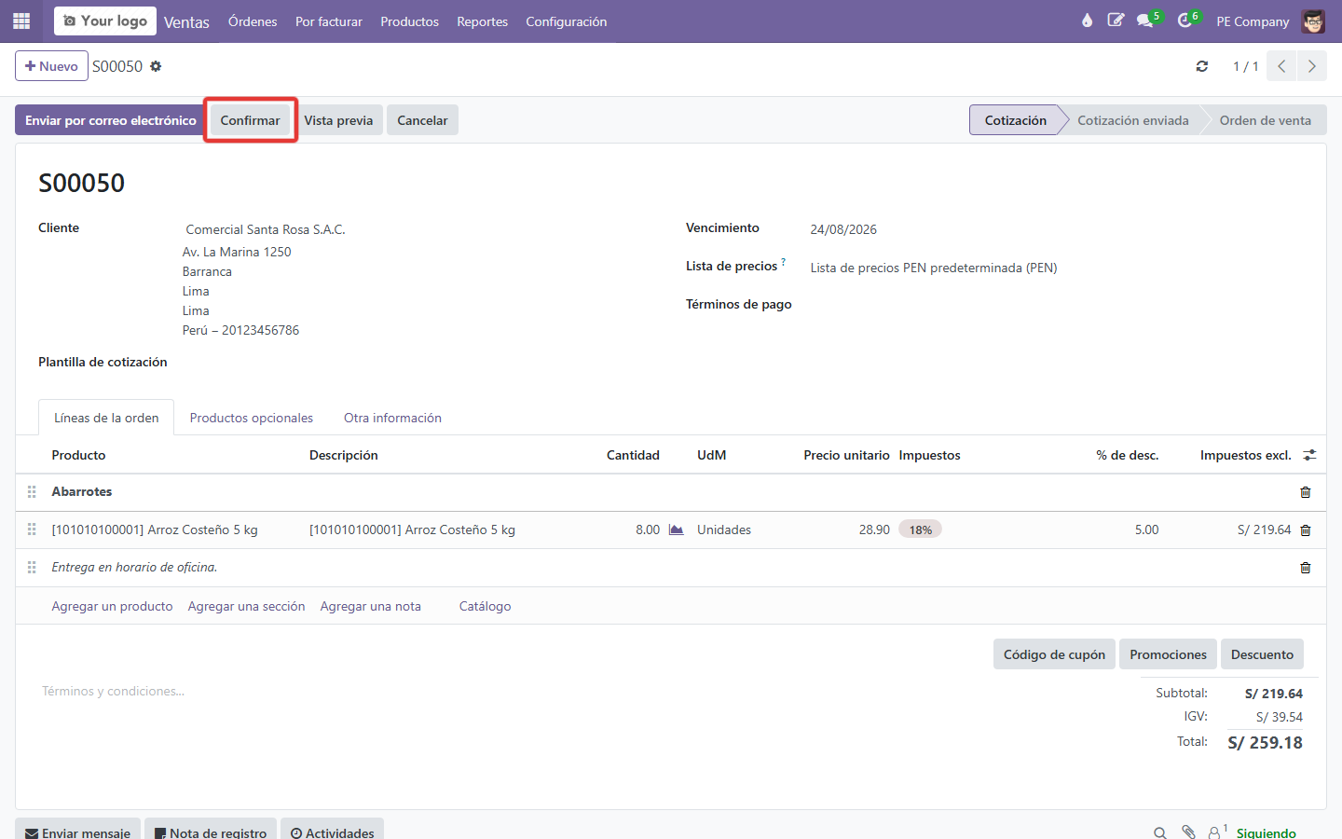Click the 18% tax tag
This screenshot has width=1342, height=839.
click(920, 530)
